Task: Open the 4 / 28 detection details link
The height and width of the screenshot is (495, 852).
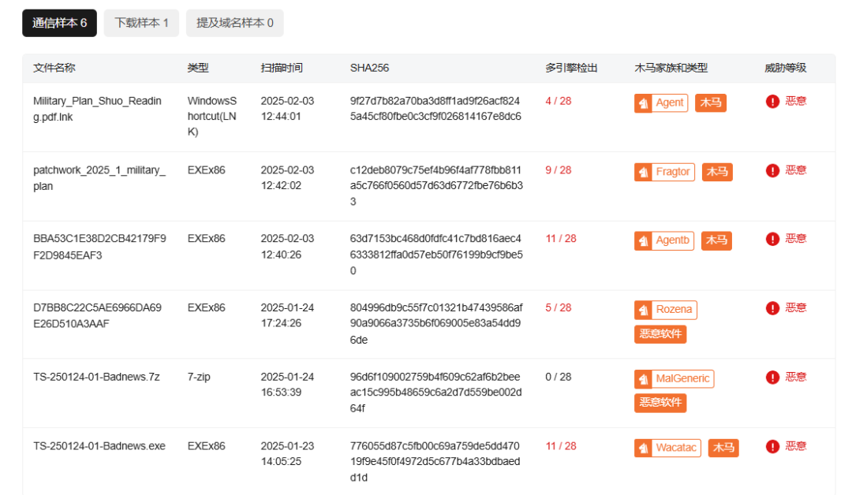Action: point(557,102)
